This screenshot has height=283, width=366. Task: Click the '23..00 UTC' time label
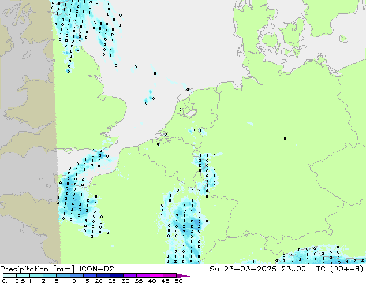(303, 269)
